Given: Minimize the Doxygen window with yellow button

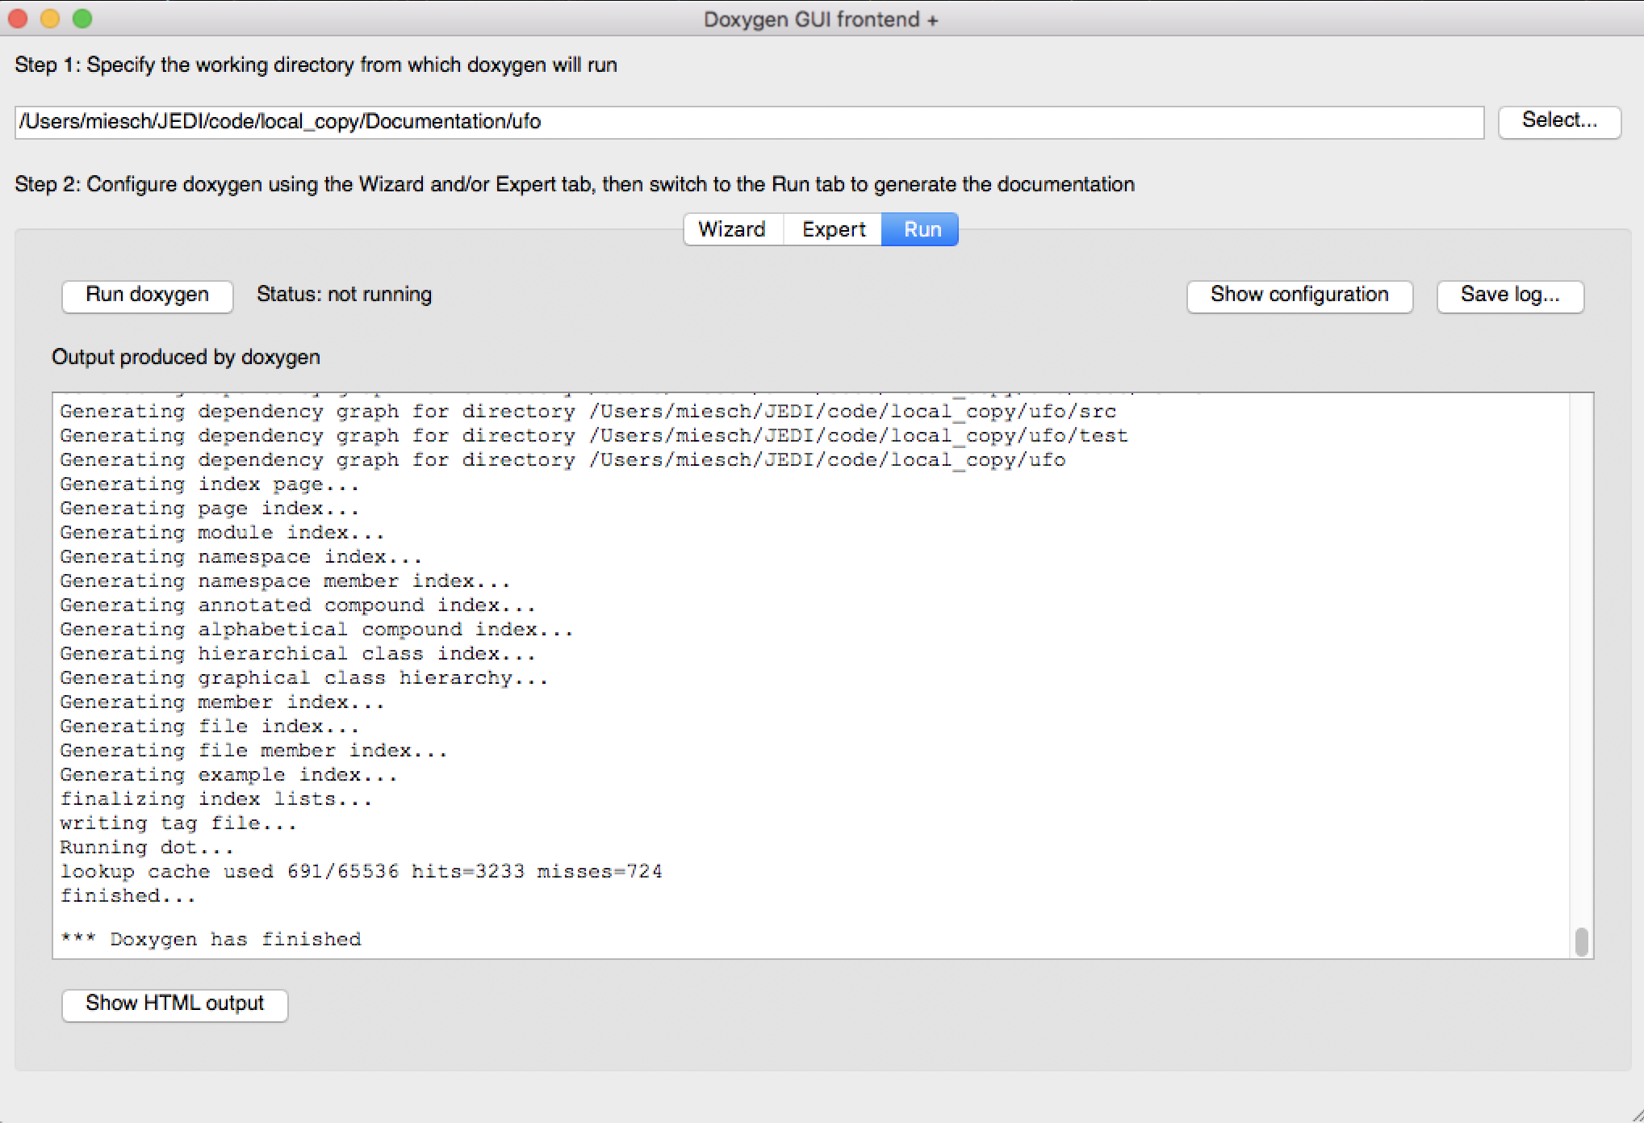Looking at the screenshot, I should click(50, 19).
